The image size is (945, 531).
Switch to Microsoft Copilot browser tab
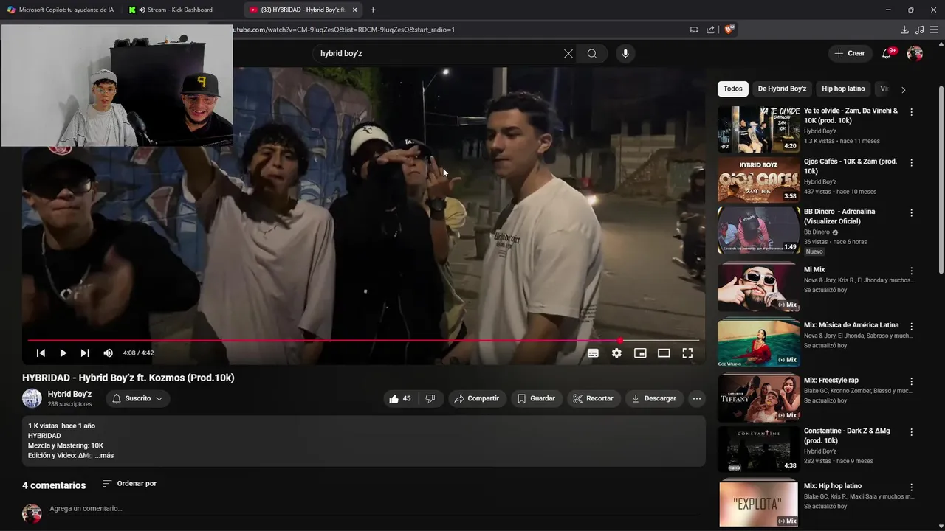[61, 10]
